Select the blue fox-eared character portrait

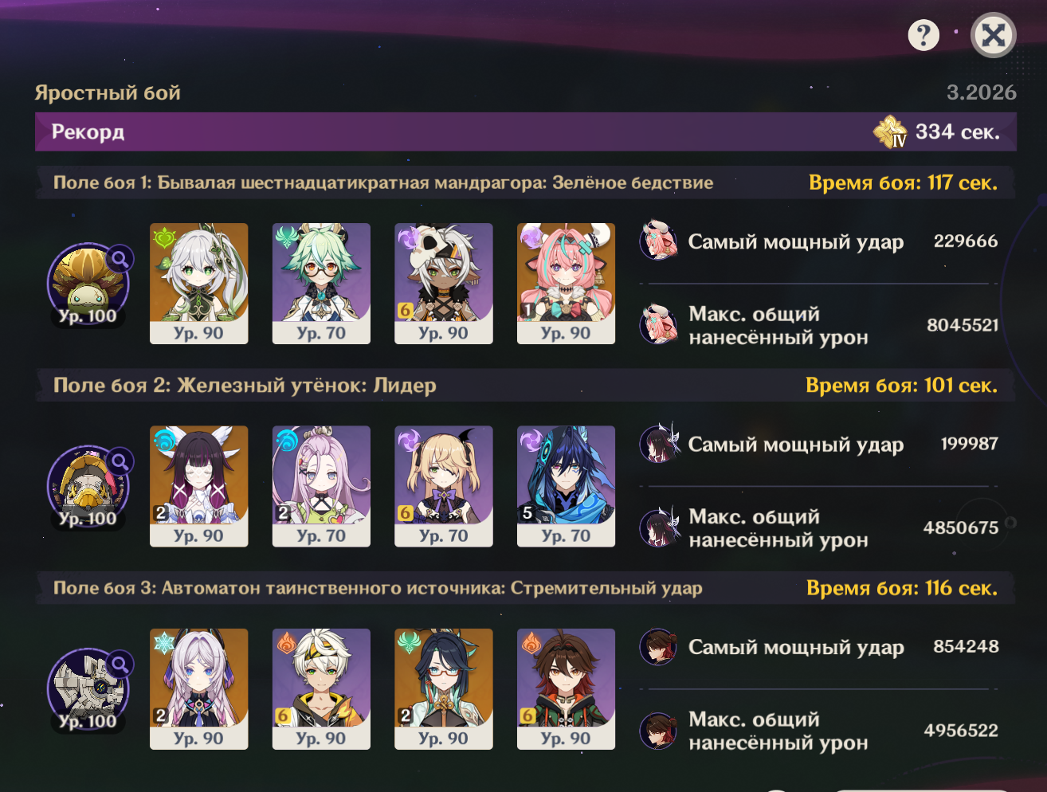point(566,486)
